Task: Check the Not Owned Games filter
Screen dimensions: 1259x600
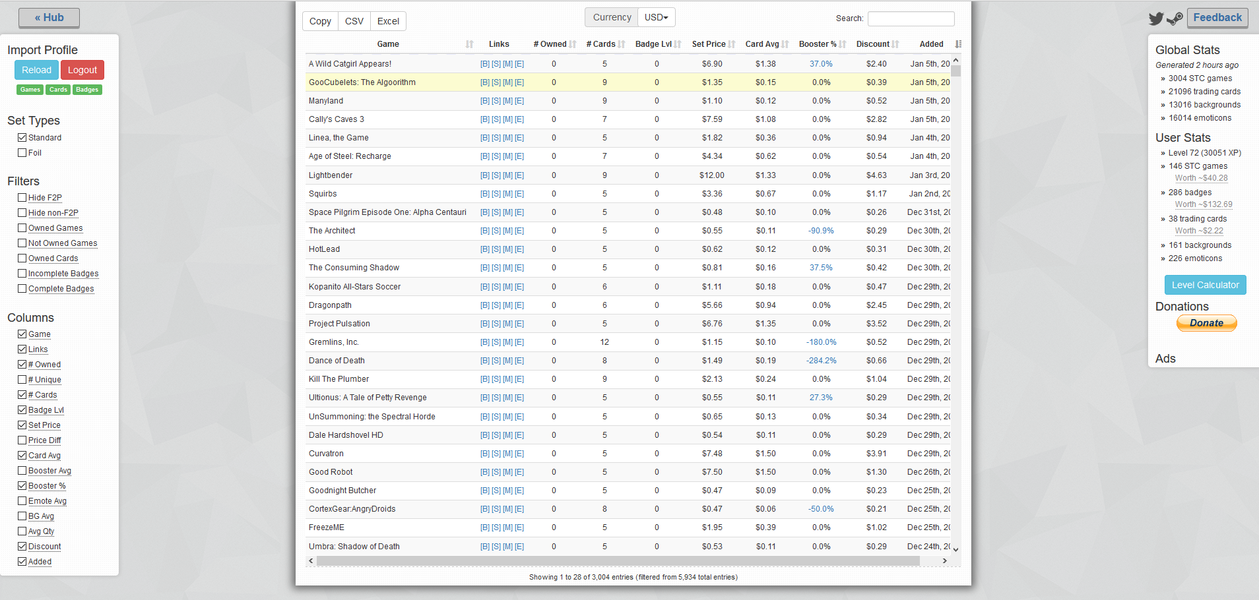Action: pos(22,243)
